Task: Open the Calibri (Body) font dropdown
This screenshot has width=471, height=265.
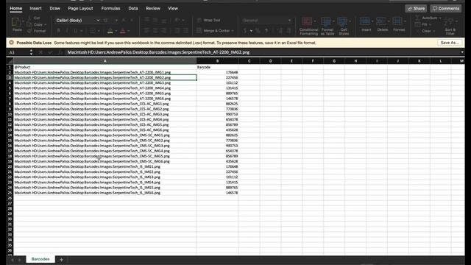Action: (x=98, y=21)
